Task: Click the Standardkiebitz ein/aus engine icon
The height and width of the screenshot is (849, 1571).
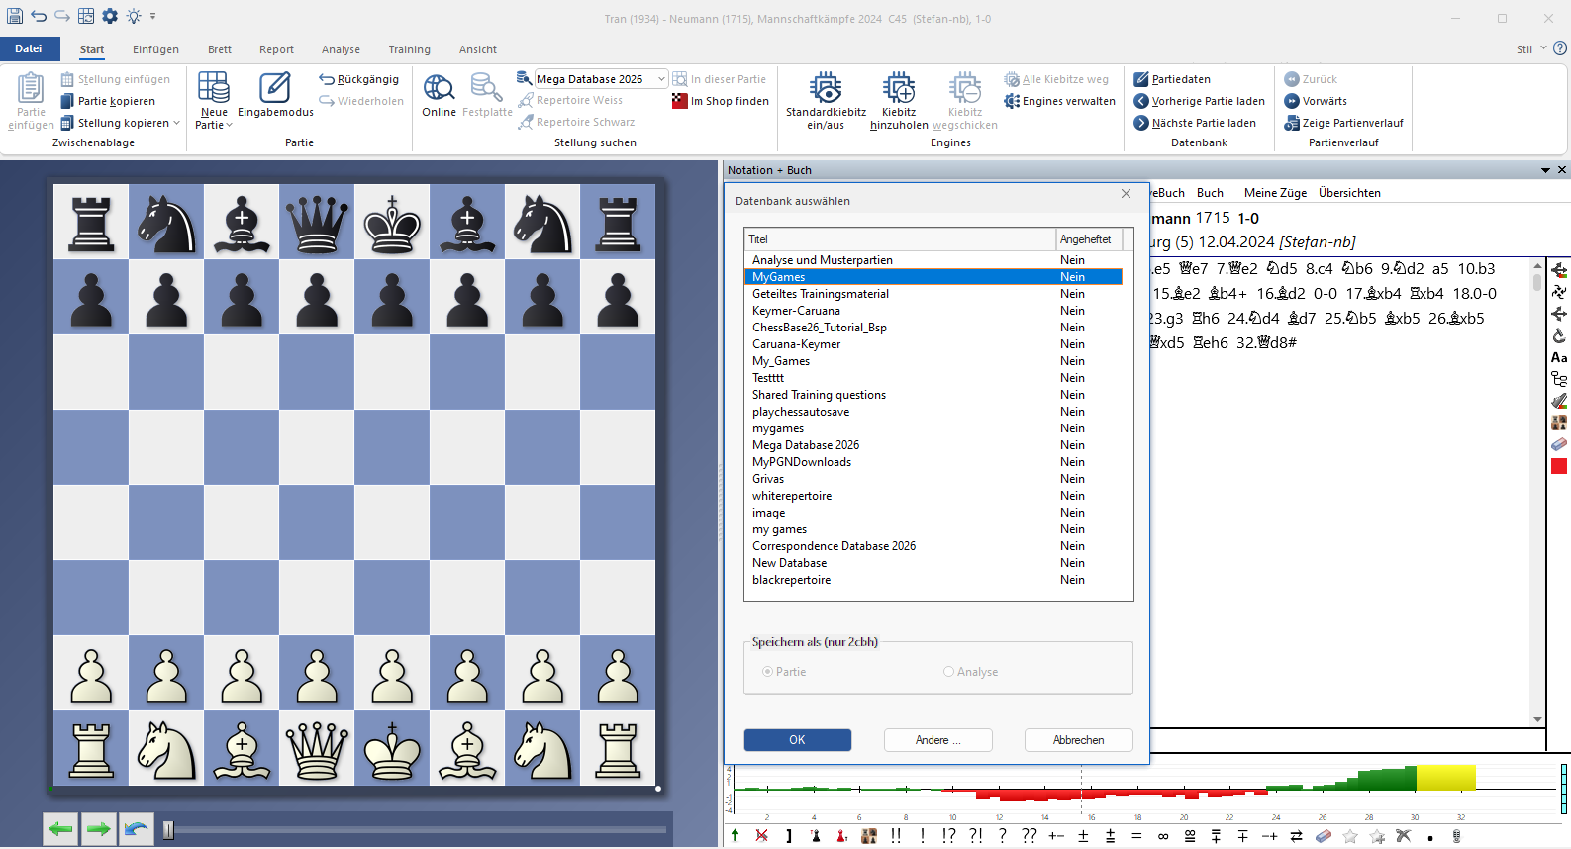Action: tap(825, 88)
